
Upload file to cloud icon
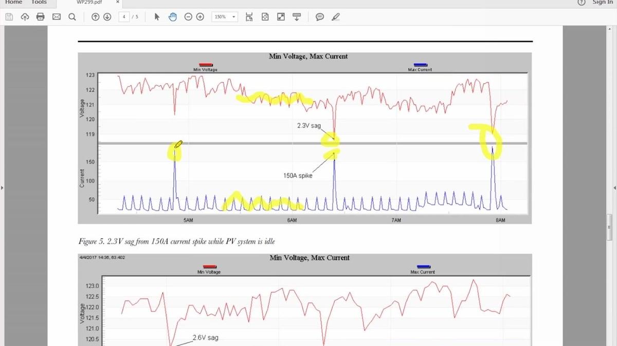coord(25,17)
